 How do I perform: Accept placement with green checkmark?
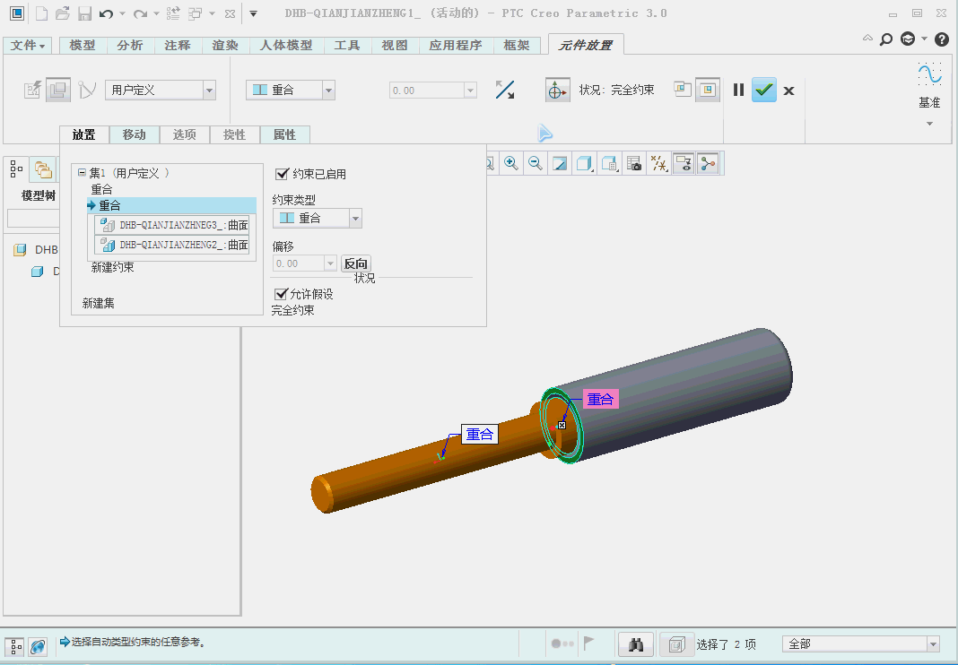coord(763,91)
